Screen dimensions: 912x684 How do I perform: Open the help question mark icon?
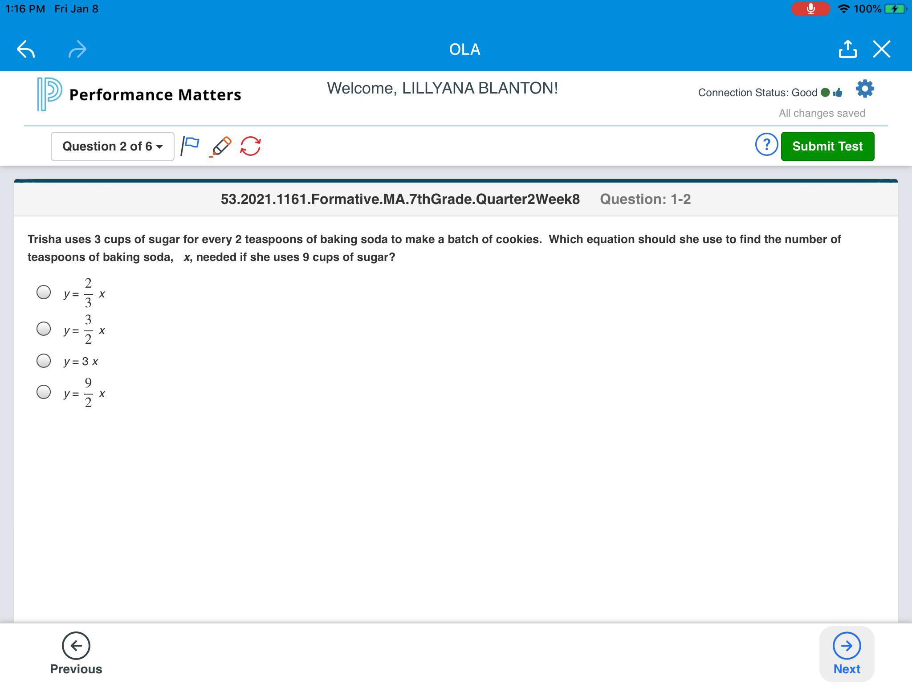click(766, 145)
